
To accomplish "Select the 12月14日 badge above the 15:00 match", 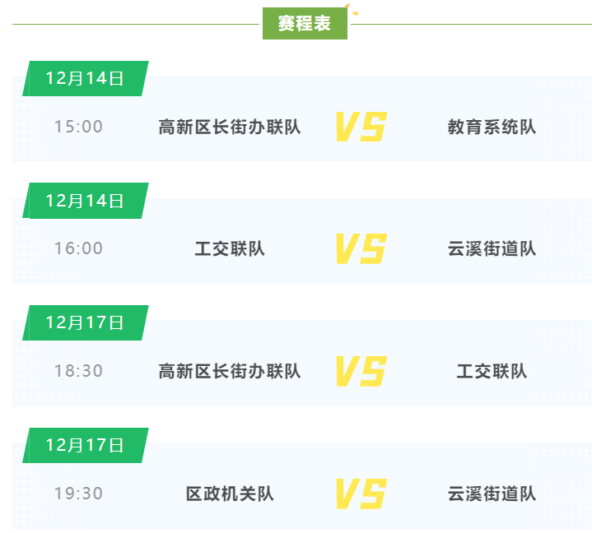I will point(85,78).
